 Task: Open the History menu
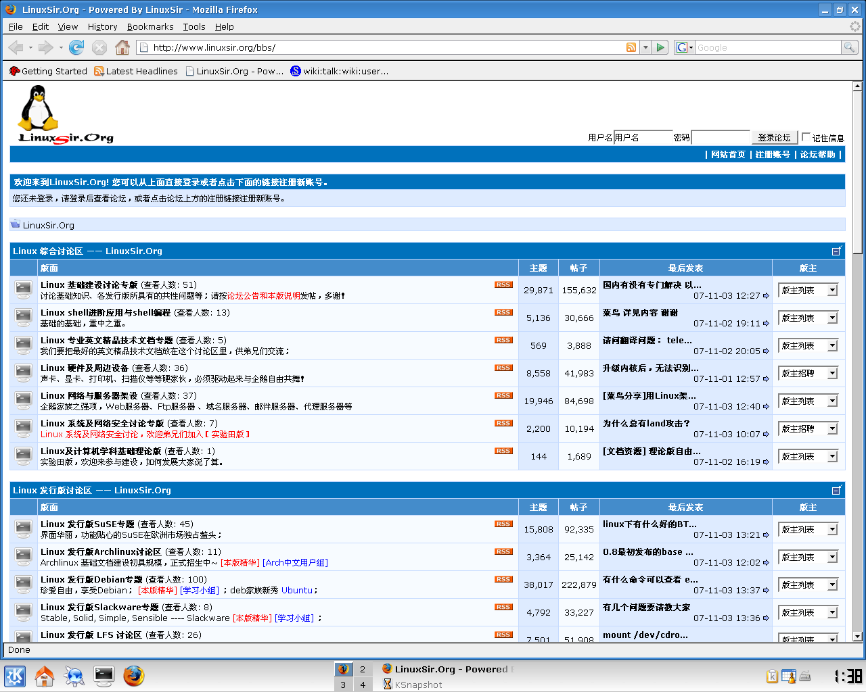point(102,26)
